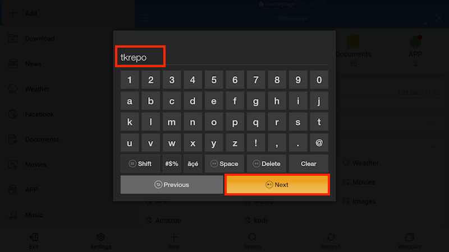Click the Space key
The image size is (449, 252).
point(224,164)
